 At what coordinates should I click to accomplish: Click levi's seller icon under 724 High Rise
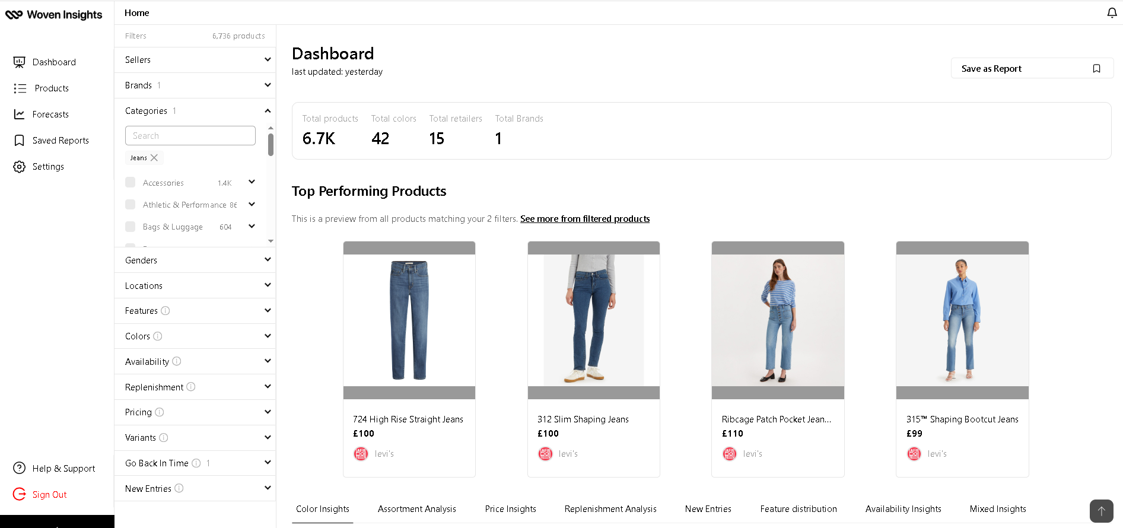point(361,454)
